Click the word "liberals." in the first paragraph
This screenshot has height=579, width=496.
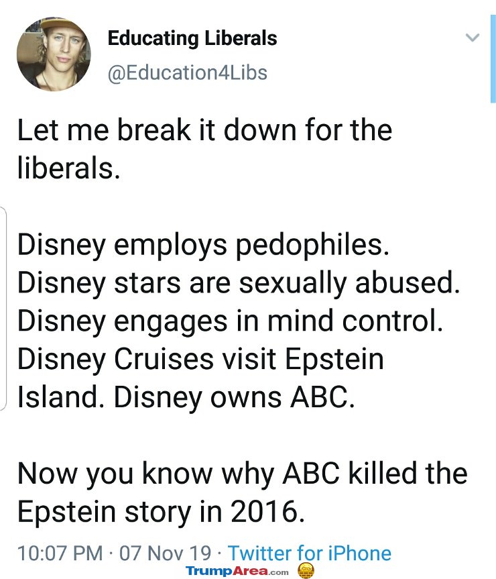click(69, 168)
